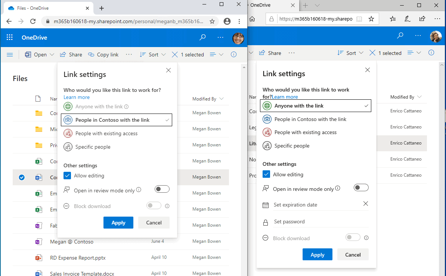Turn on the Block download toggle
The image size is (446, 276).
[154, 206]
